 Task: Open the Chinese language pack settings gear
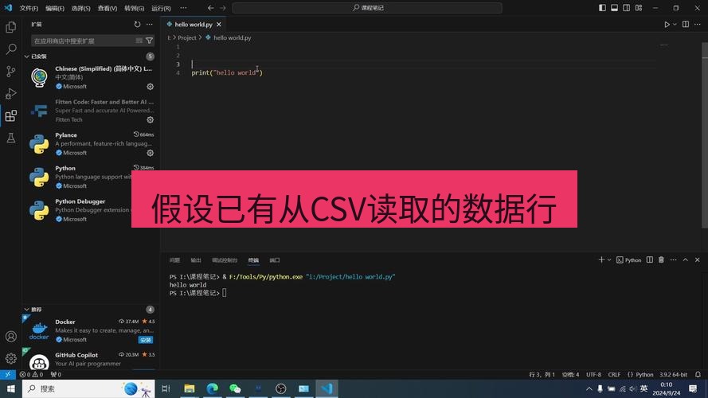pyautogui.click(x=151, y=86)
